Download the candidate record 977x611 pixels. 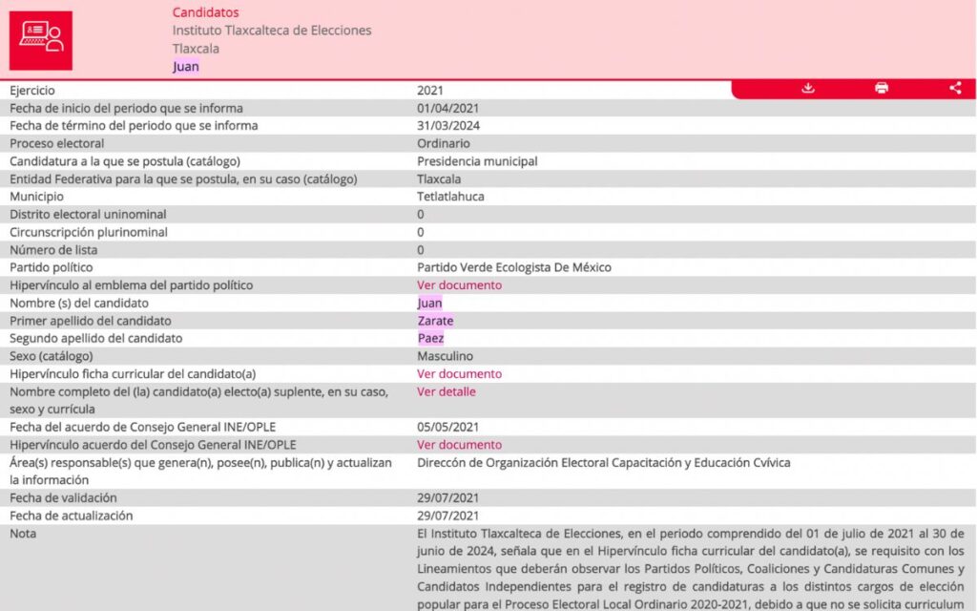pos(808,88)
